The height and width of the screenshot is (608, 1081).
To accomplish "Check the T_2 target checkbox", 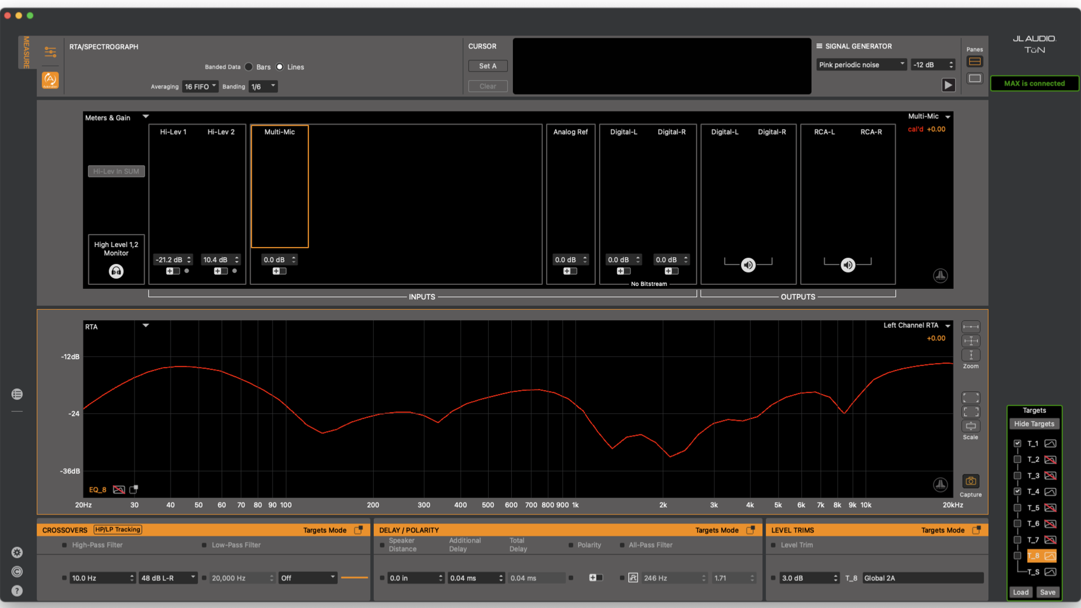I will point(1017,459).
